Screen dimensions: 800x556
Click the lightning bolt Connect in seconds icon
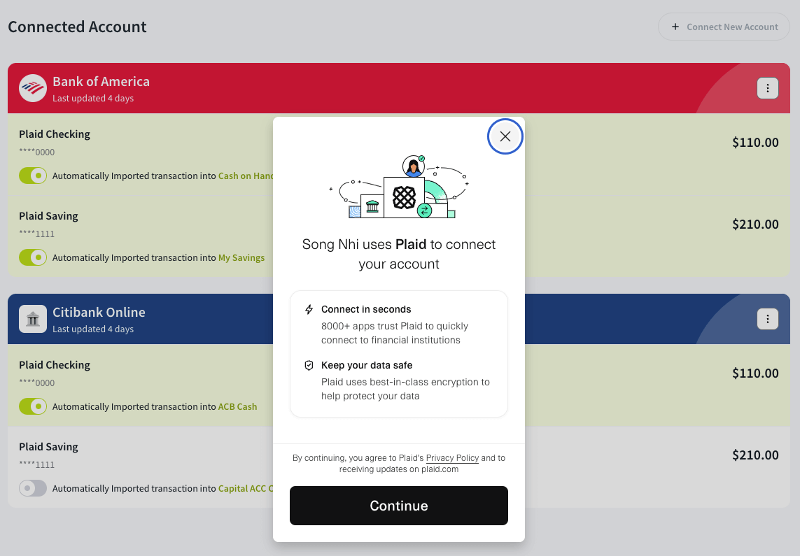[309, 309]
